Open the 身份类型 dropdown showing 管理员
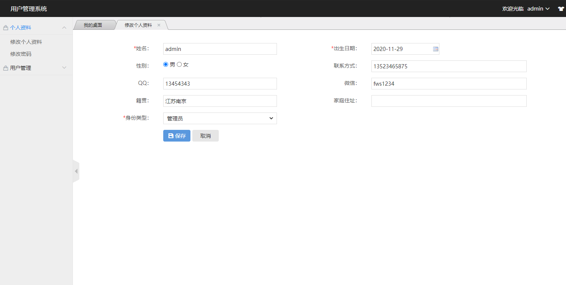Viewport: 566px width, 285px height. [x=220, y=119]
